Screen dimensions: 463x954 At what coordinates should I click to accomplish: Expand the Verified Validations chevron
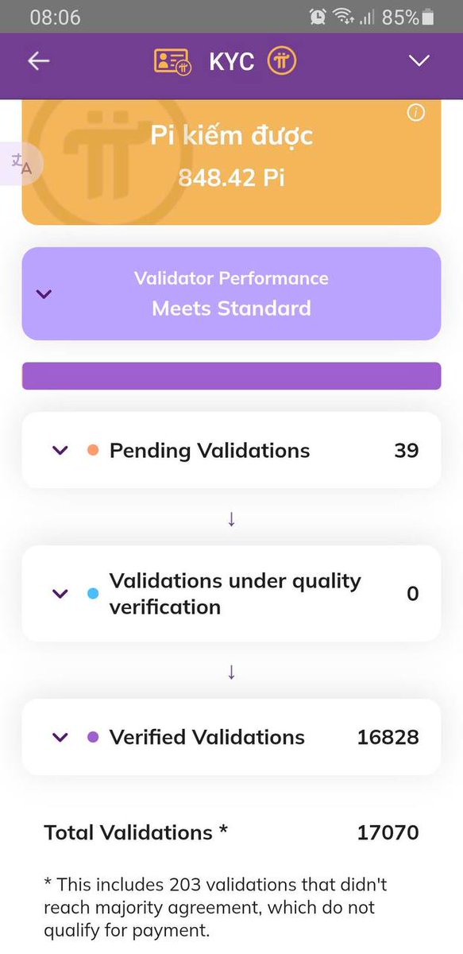60,737
